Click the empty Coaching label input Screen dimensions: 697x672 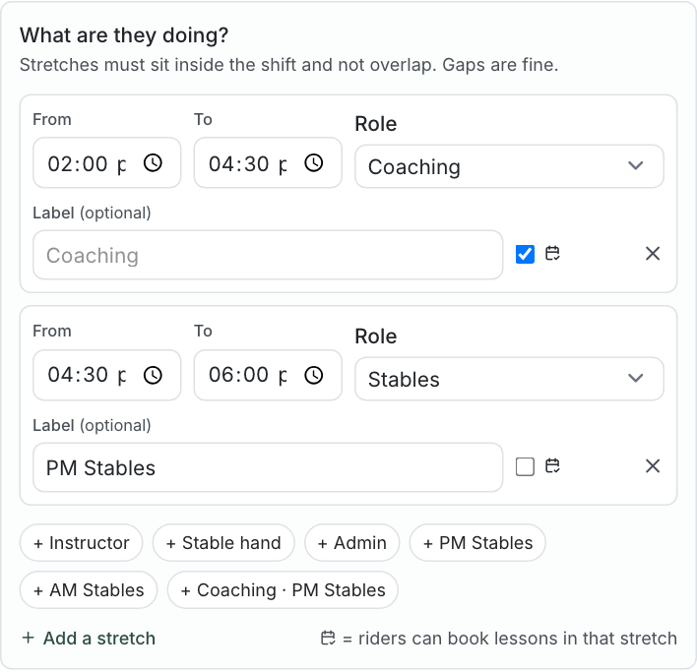(x=268, y=255)
